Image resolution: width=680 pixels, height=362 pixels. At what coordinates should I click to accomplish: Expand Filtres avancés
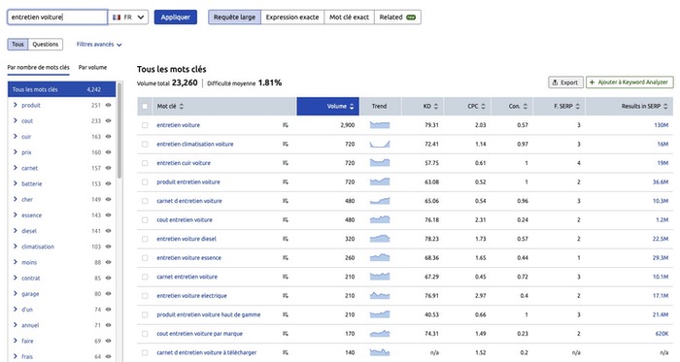99,45
